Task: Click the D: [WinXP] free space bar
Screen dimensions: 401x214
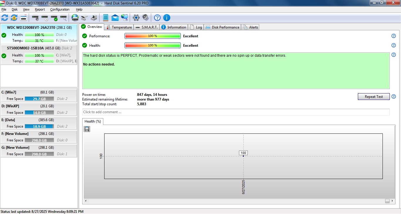Action: 39,113
